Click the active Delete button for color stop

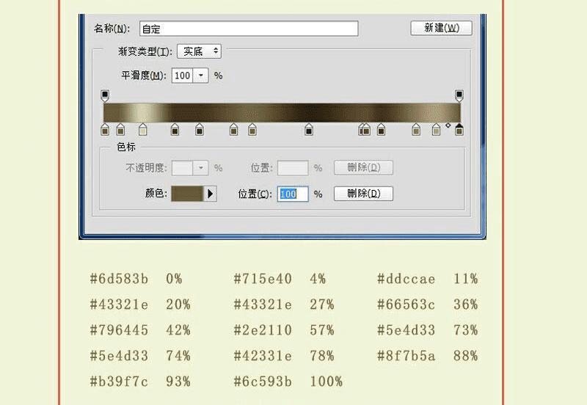[x=363, y=194]
